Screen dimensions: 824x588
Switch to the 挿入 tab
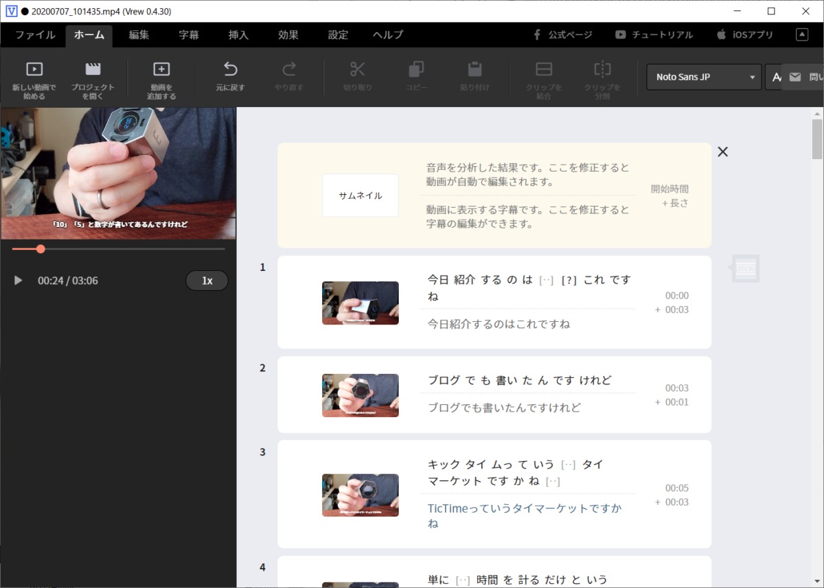pos(238,35)
